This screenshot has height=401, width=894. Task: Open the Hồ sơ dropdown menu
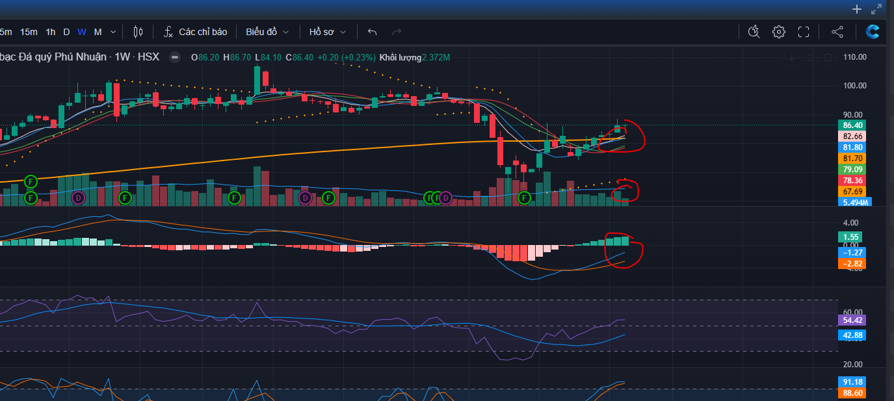pos(328,32)
